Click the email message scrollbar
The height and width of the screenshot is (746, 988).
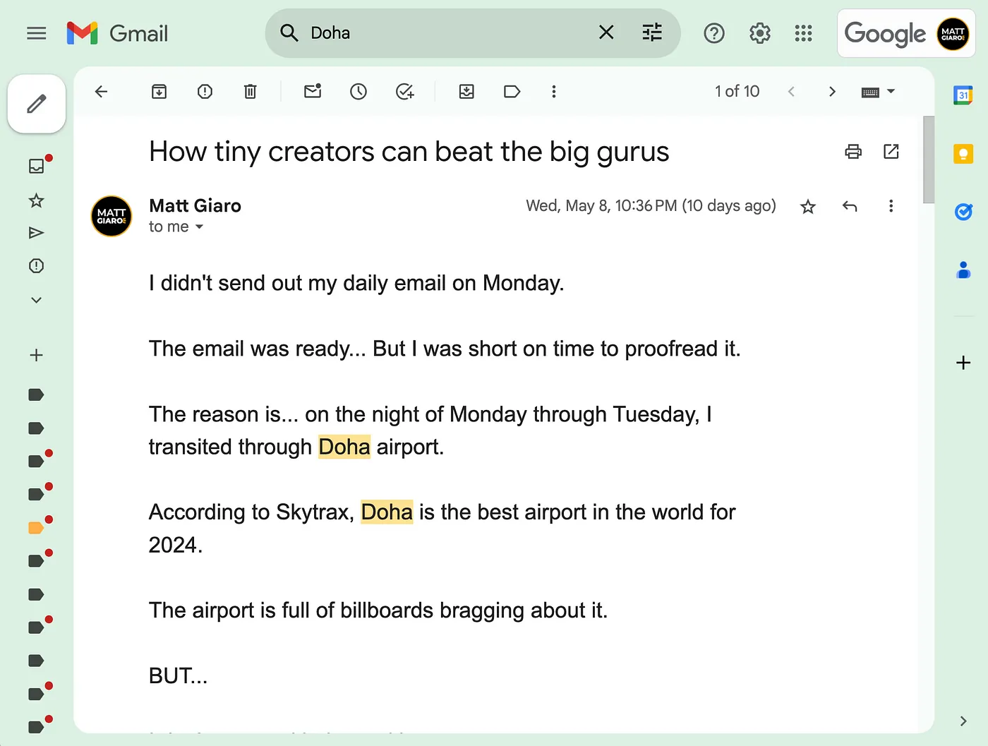tap(929, 160)
